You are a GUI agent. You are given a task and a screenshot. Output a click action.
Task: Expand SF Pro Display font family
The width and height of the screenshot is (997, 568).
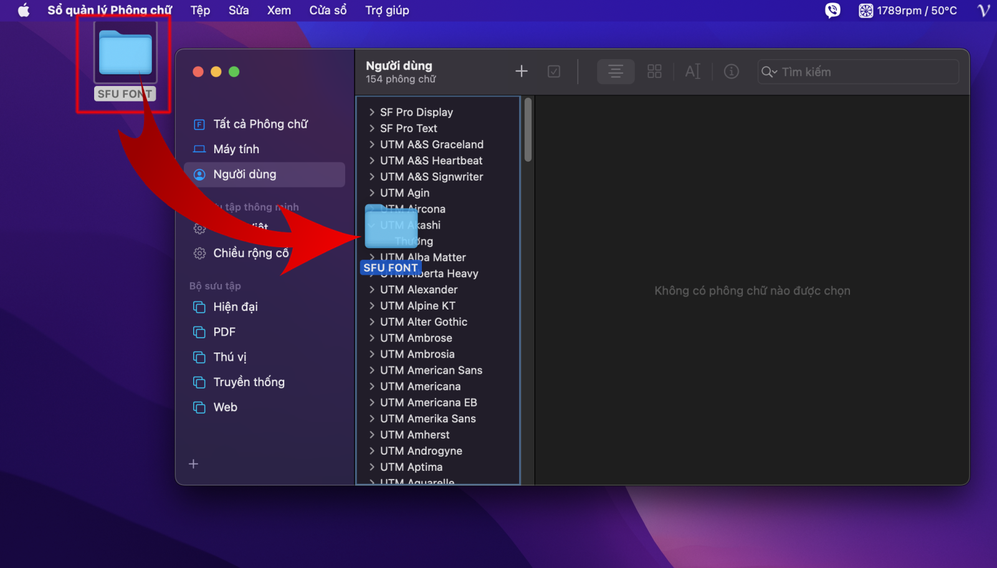click(372, 112)
